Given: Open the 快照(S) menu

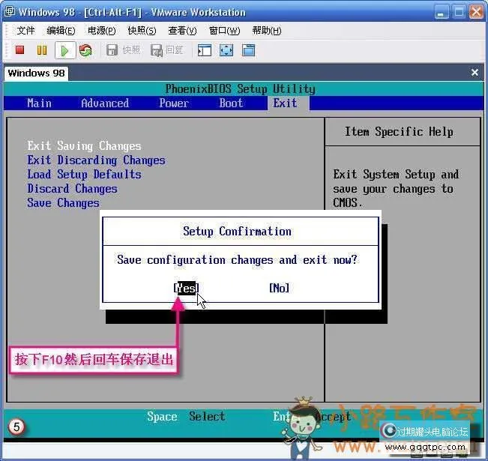Looking at the screenshot, I should click(142, 31).
